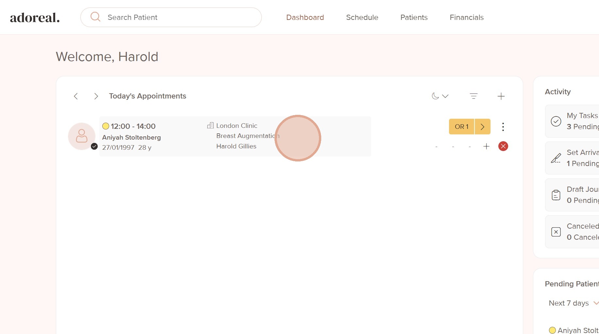Go to next day's appointments
Image resolution: width=599 pixels, height=334 pixels.
click(x=96, y=96)
